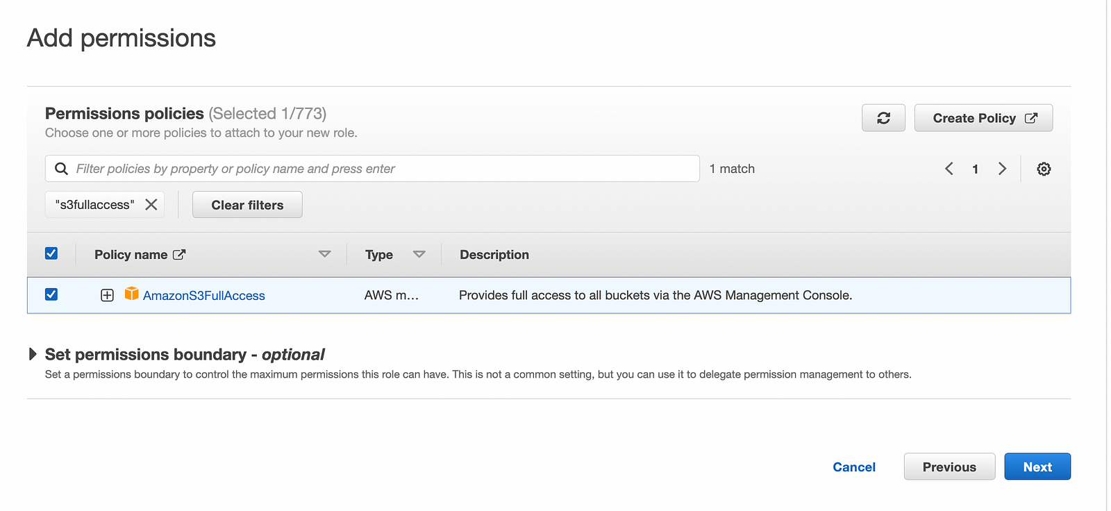1111x511 pixels.
Task: Toggle the select-all policies checkbox
Action: (51, 253)
